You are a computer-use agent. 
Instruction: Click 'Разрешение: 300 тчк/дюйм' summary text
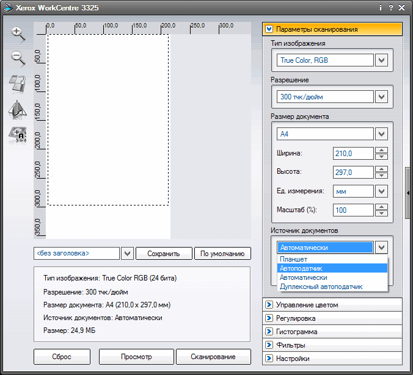(86, 292)
